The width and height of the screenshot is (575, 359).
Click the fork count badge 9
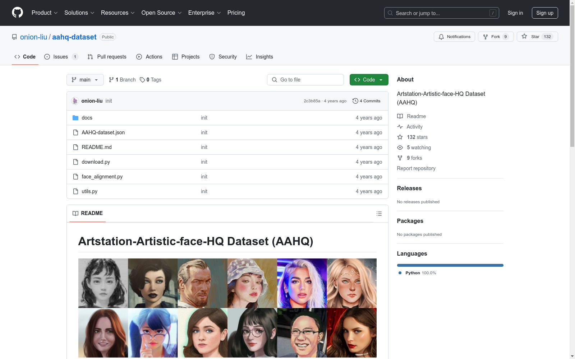pos(505,37)
